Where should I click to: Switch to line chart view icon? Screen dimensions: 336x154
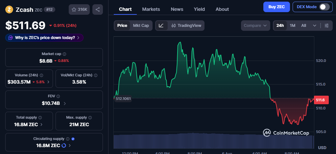click(161, 26)
